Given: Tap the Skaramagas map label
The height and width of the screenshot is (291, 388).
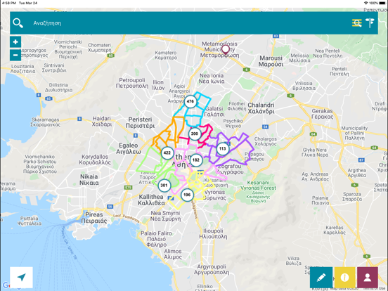Looking at the screenshot, I should coord(45,122).
